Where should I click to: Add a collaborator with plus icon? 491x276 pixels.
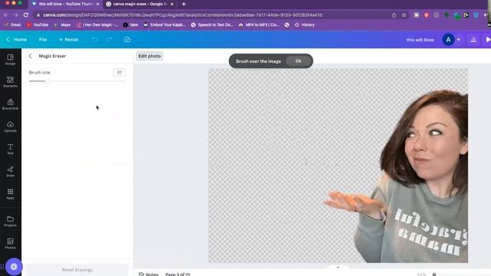click(x=459, y=40)
